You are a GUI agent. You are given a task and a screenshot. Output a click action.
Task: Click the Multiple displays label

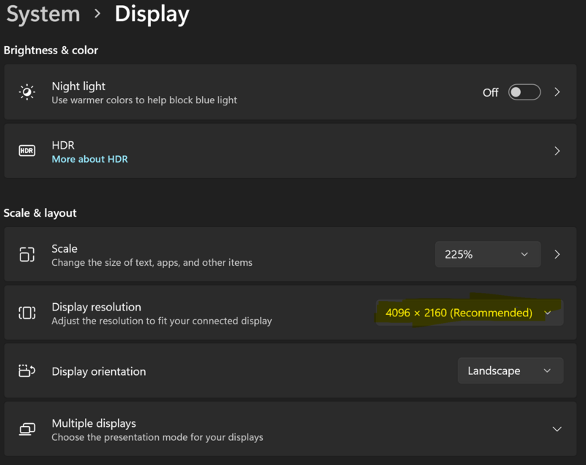(x=94, y=423)
